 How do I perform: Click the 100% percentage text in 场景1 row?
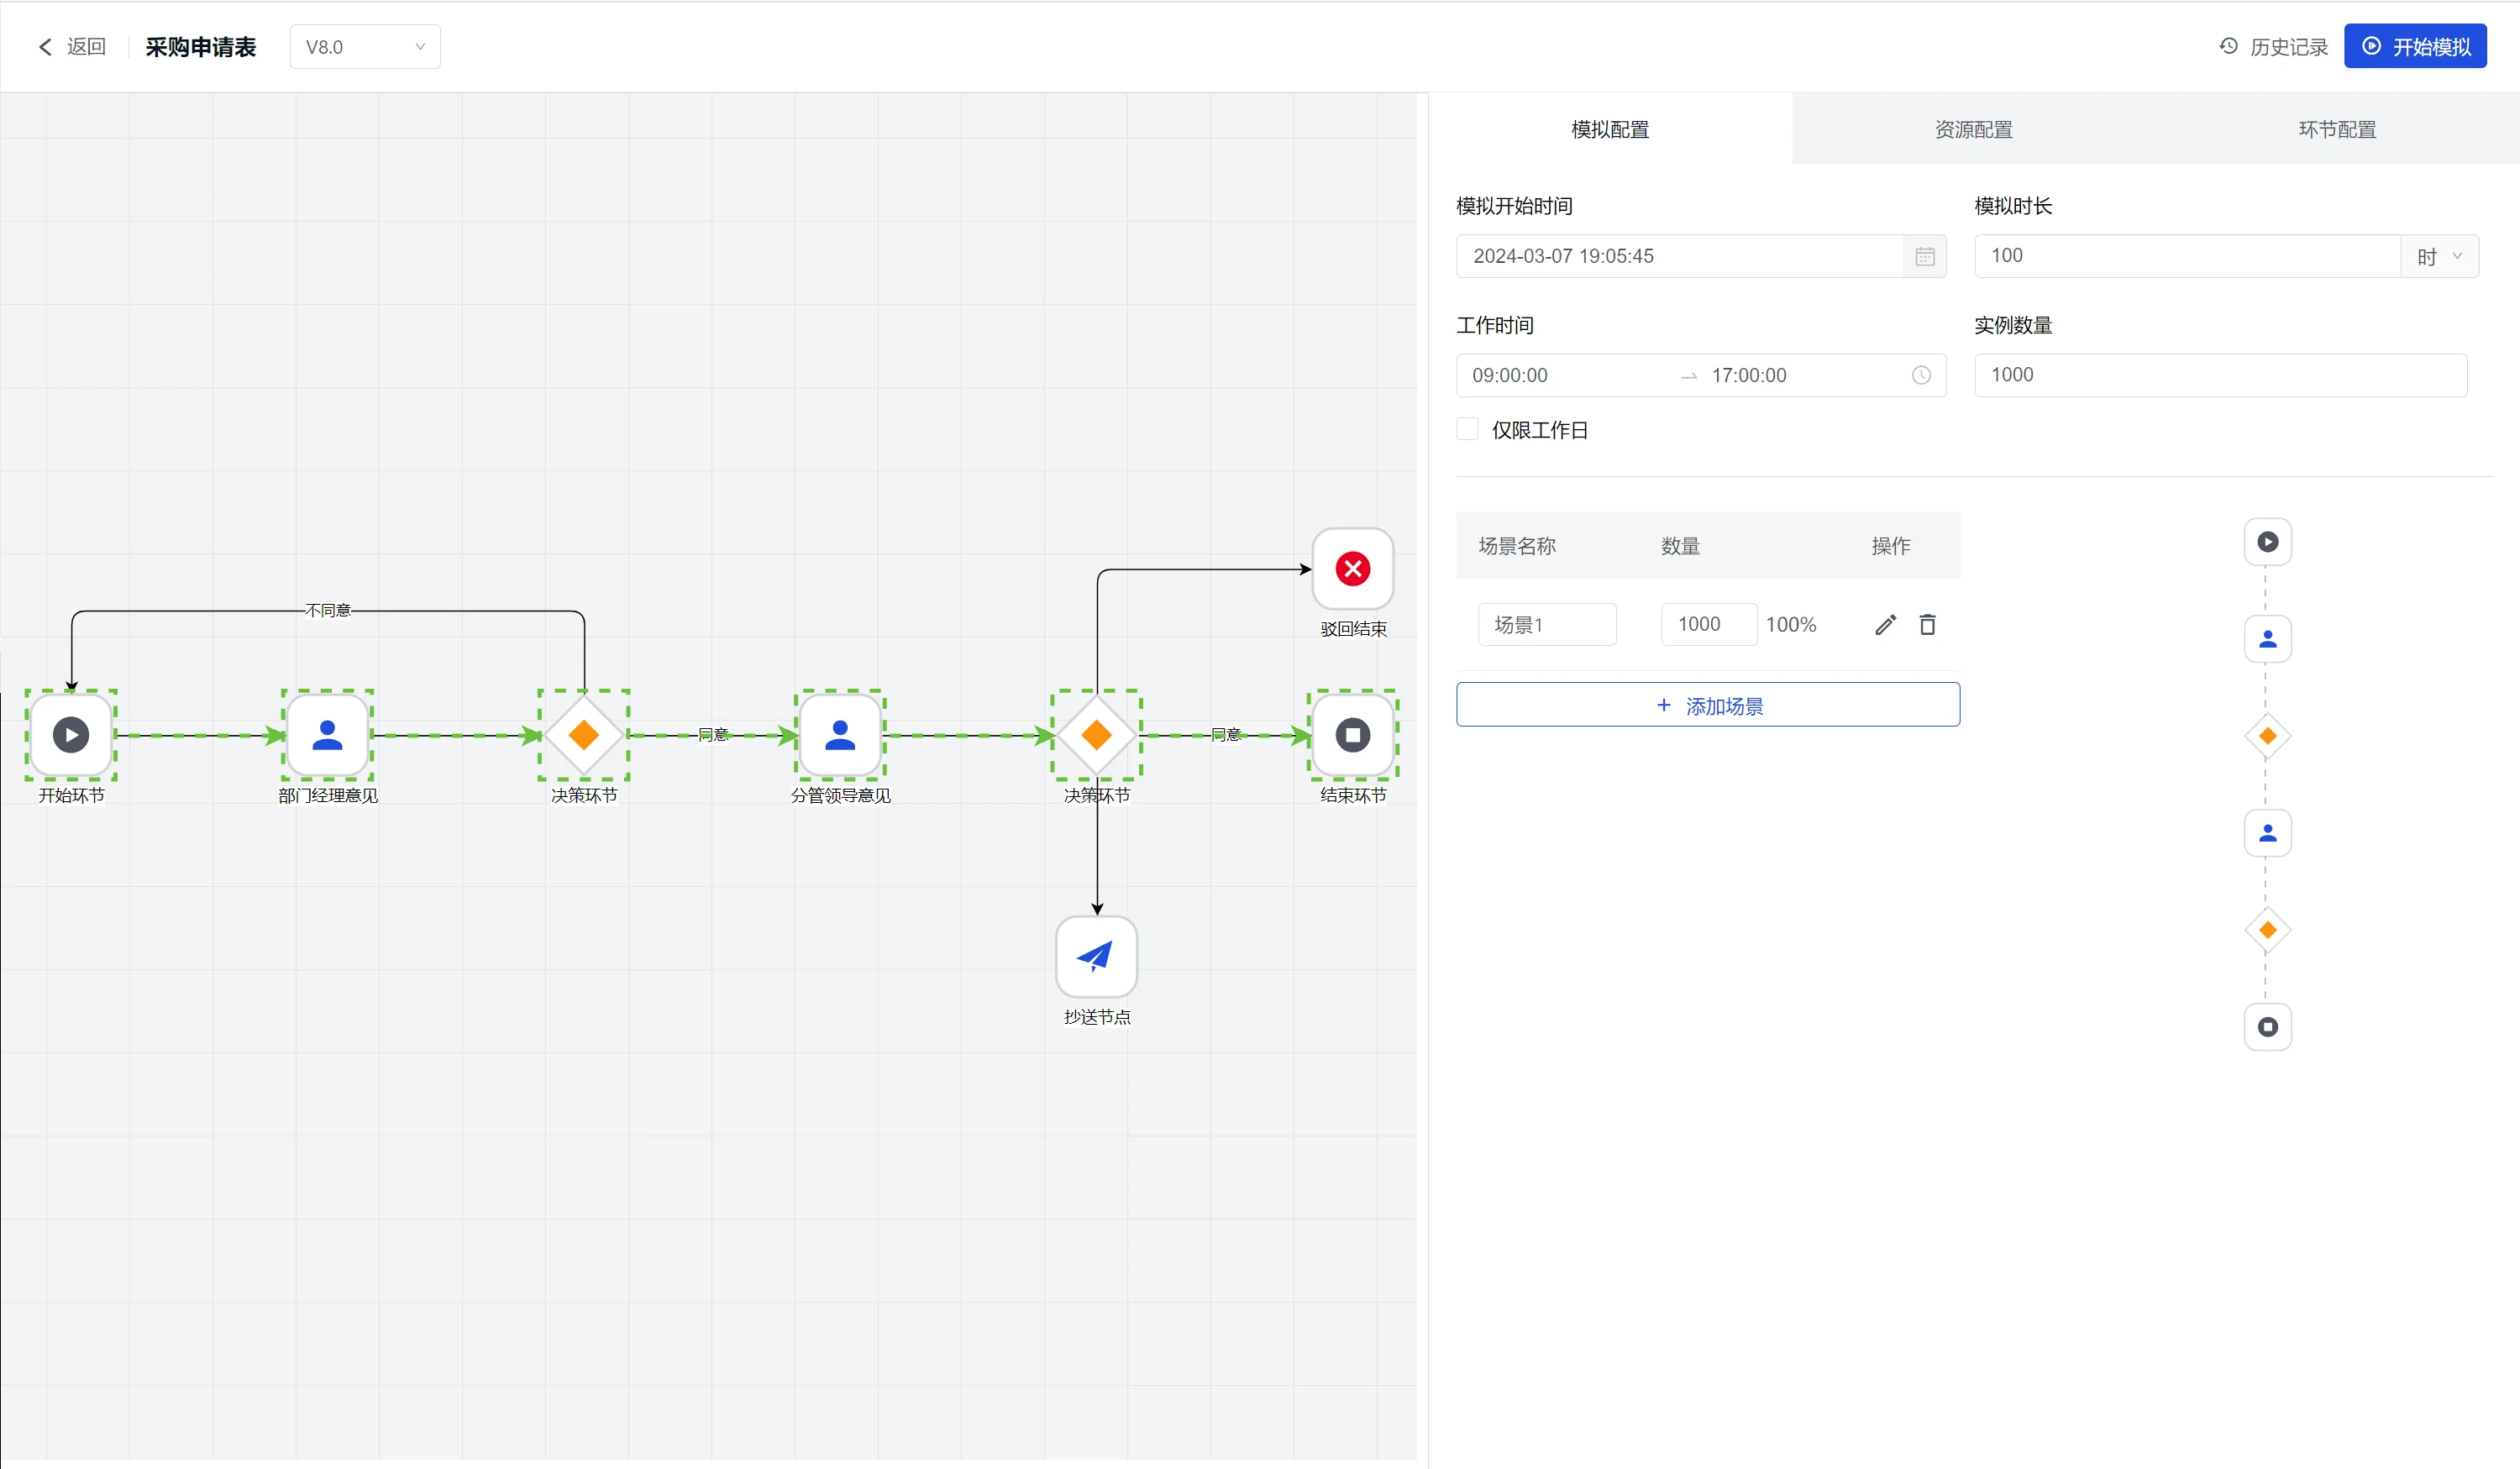click(x=1791, y=625)
